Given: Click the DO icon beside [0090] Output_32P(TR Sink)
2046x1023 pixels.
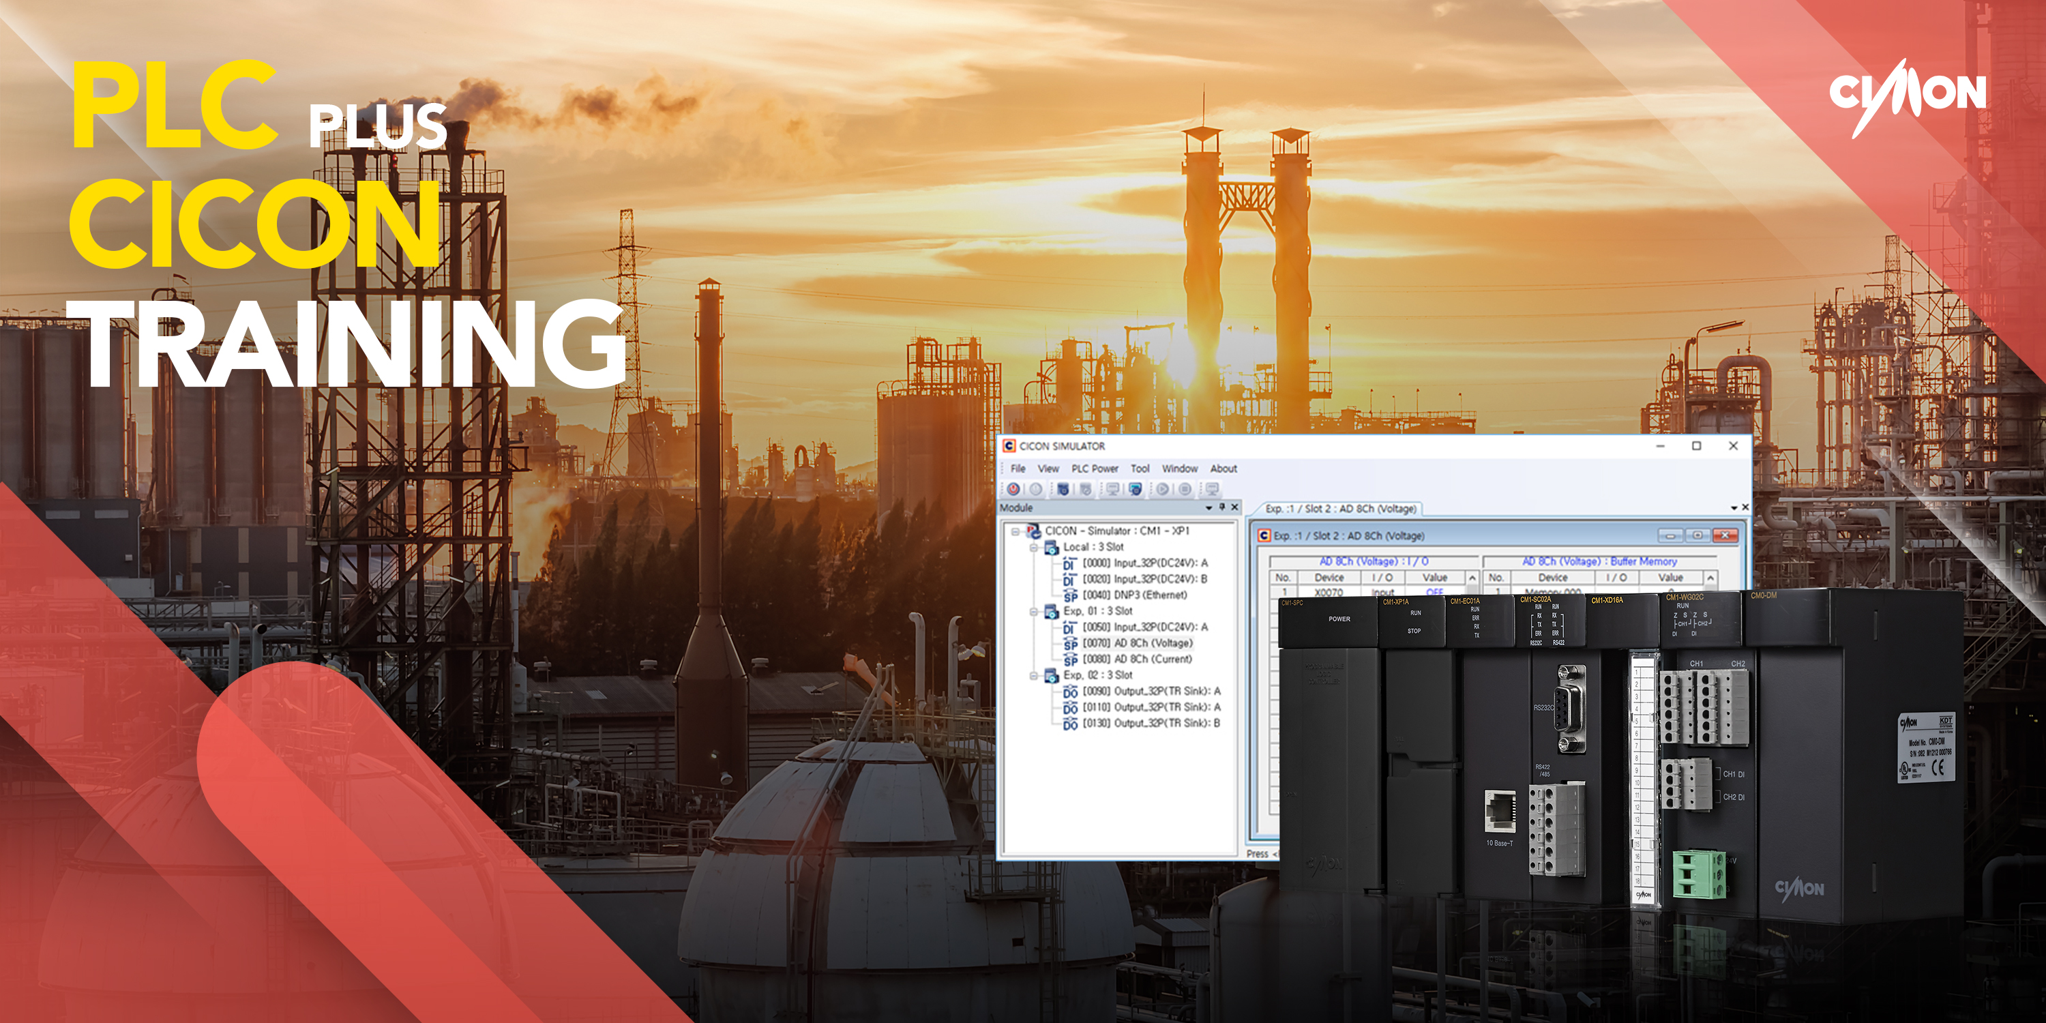Looking at the screenshot, I should click(1071, 692).
